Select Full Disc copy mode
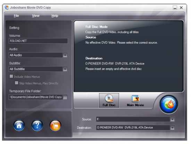The width and height of the screenshot is (191, 144). pyautogui.click(x=109, y=100)
